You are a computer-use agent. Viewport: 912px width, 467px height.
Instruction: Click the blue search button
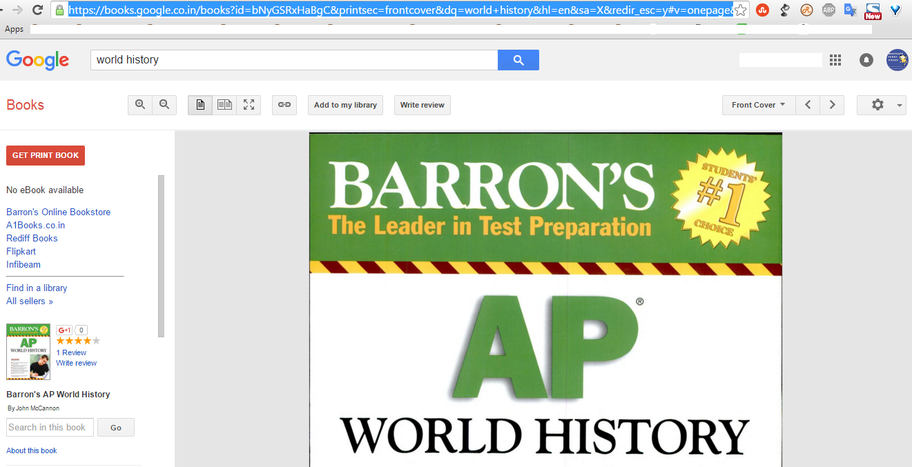(x=518, y=60)
